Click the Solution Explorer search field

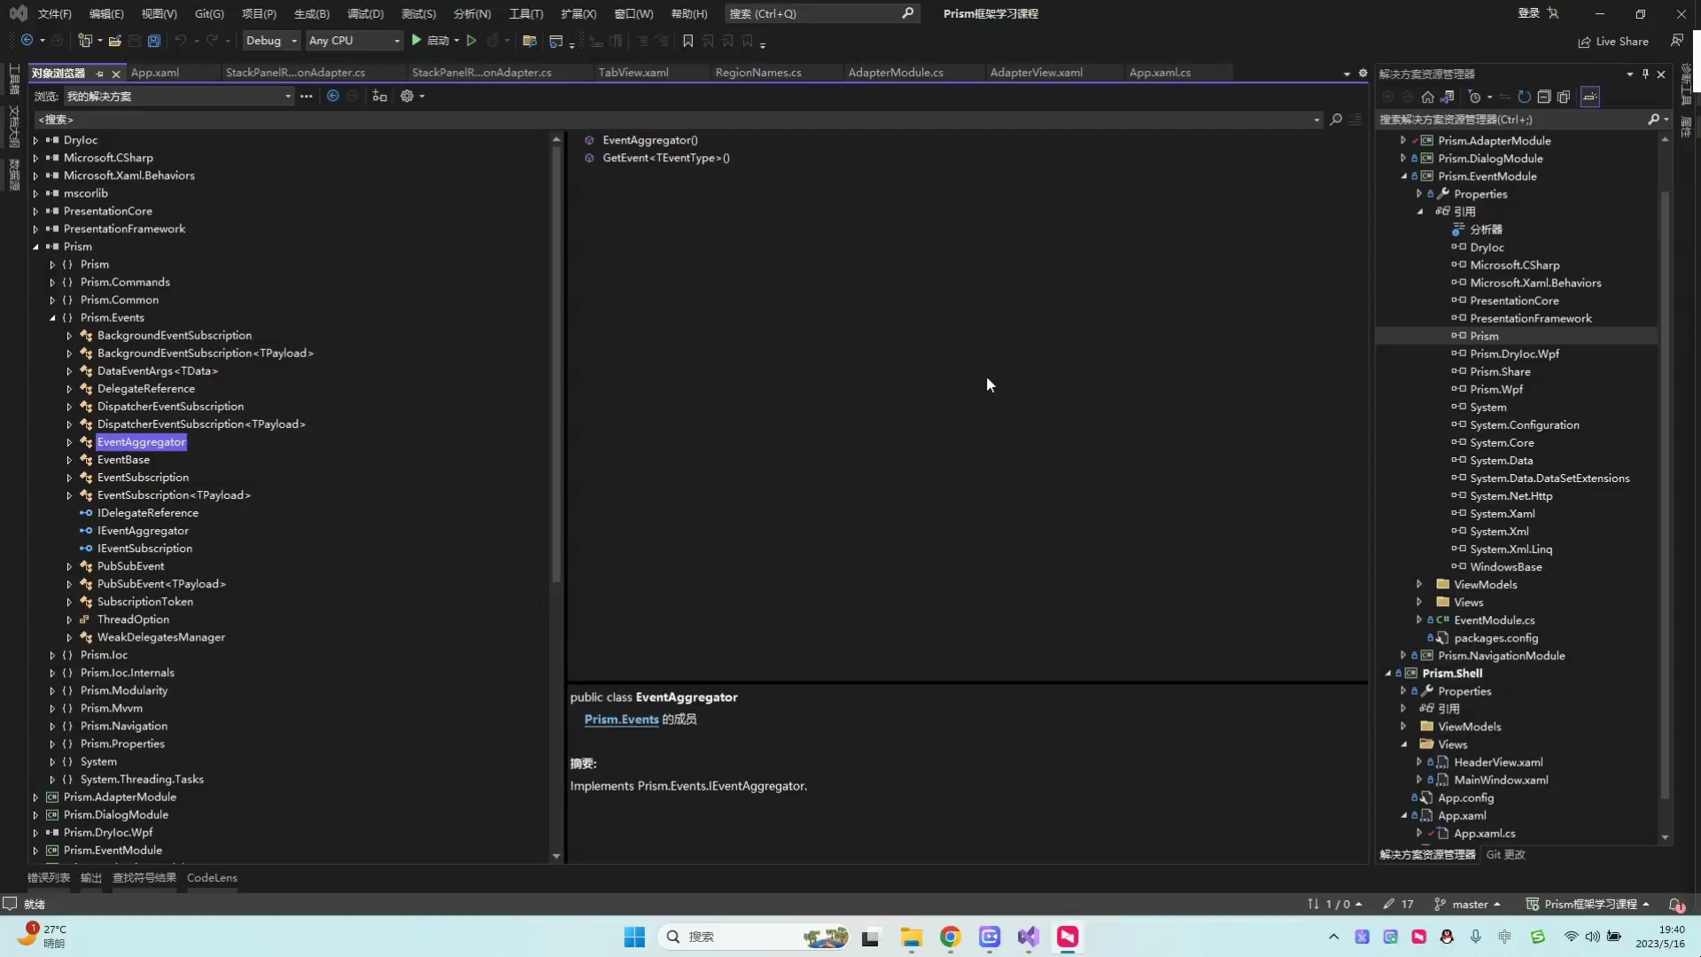tap(1506, 119)
